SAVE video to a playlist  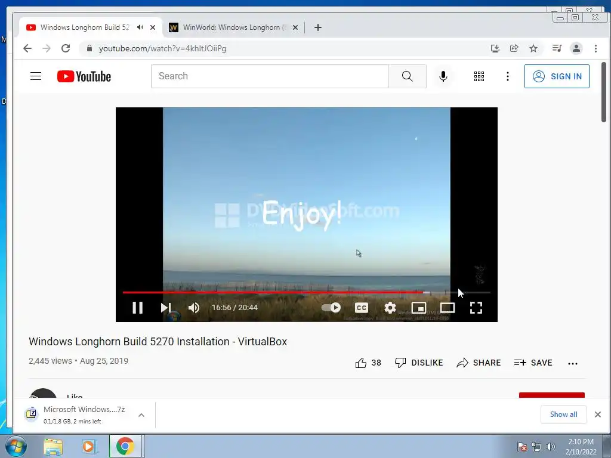(533, 363)
